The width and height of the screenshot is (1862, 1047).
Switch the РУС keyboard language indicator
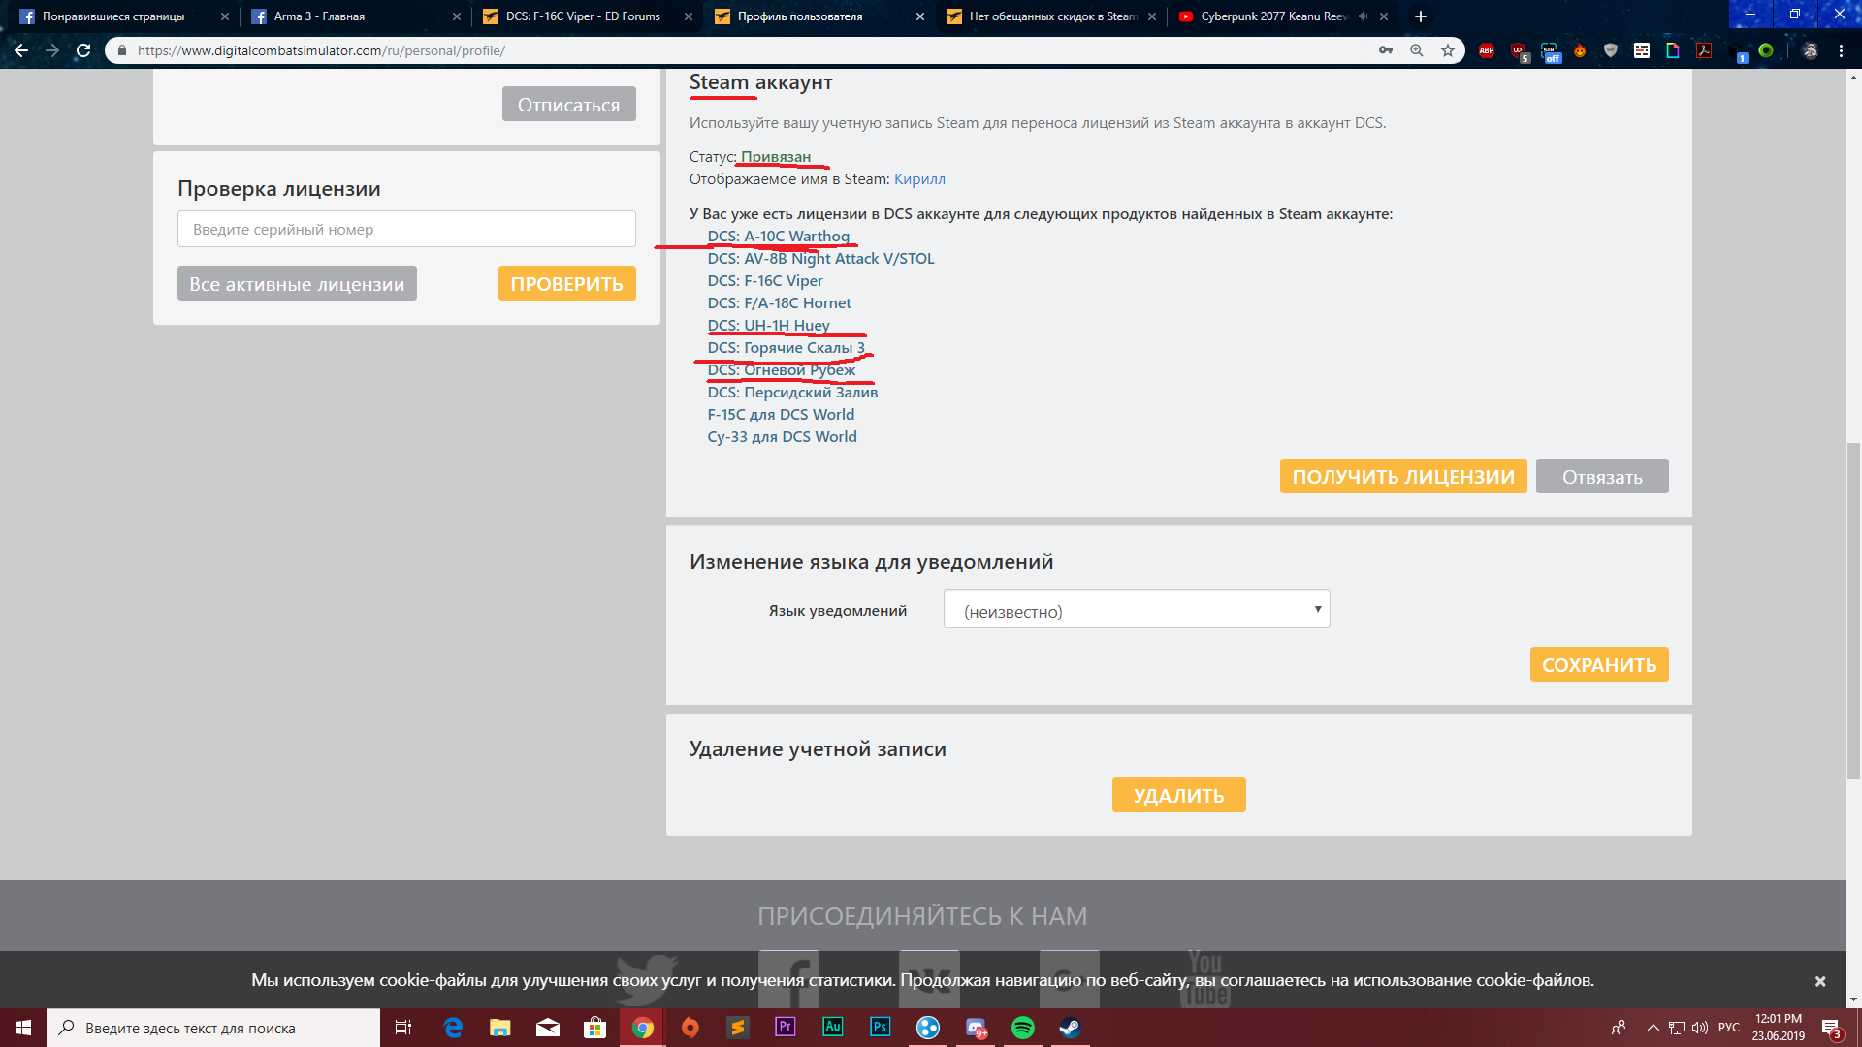(1729, 1028)
